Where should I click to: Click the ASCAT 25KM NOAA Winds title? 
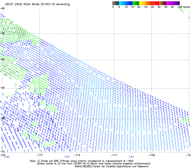point(37,4)
